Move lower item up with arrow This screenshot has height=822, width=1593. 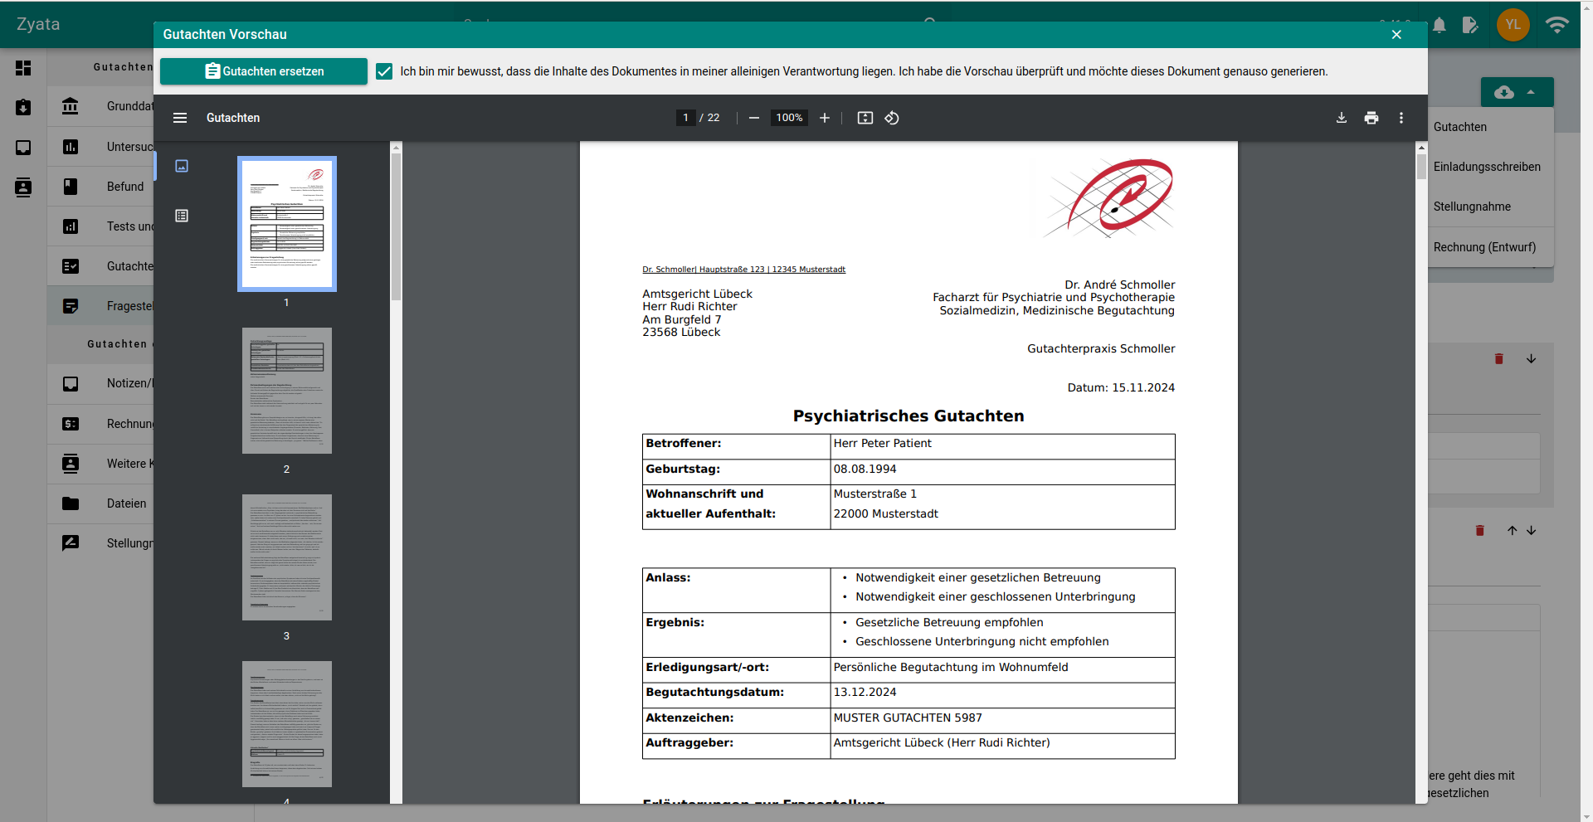[1512, 531]
